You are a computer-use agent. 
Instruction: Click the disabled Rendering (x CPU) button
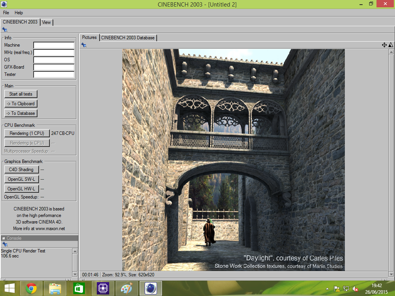click(x=27, y=143)
